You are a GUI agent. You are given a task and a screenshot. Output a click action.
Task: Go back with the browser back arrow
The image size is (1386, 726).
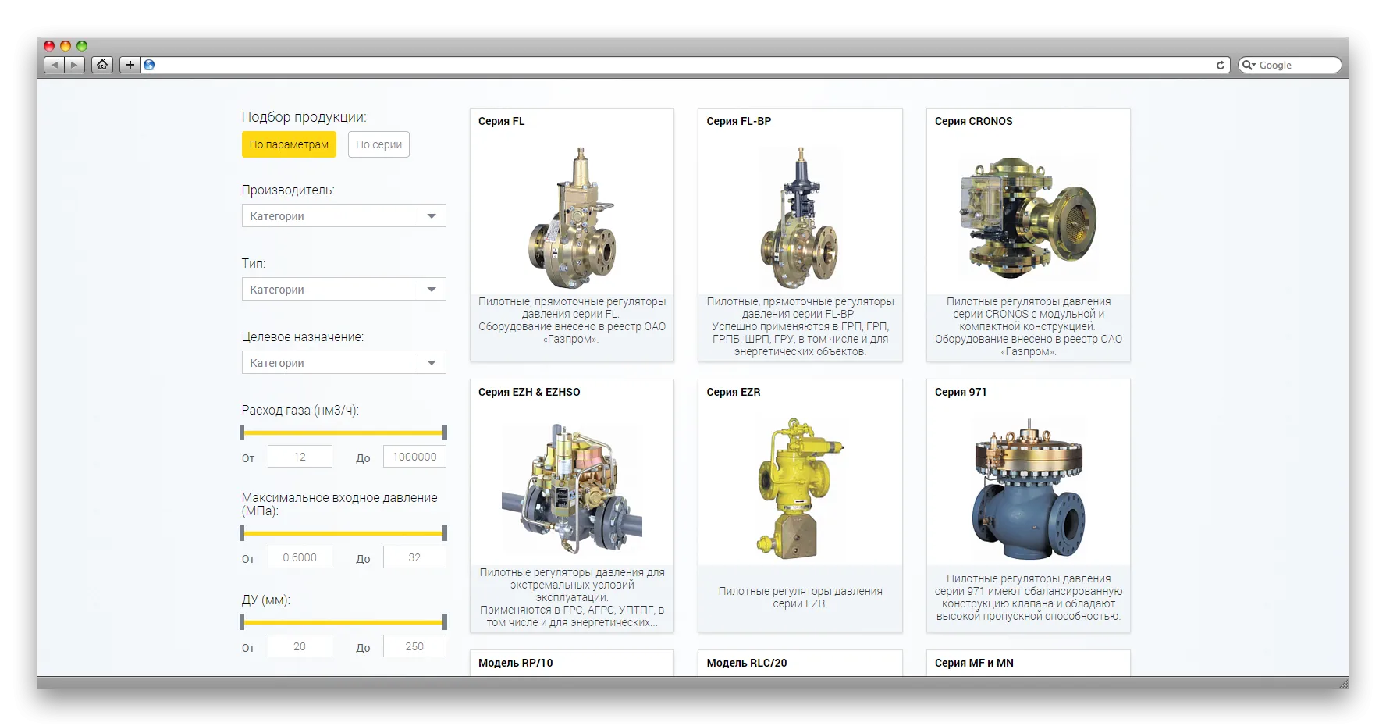55,65
